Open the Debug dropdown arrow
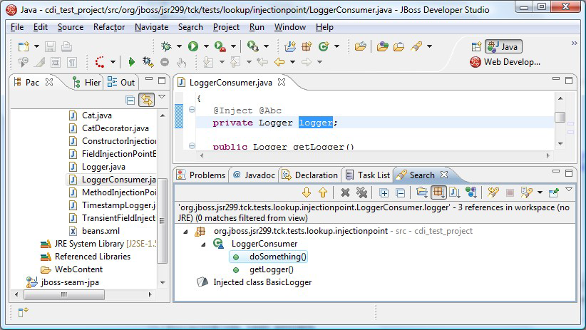The height and width of the screenshot is (330, 586). 179,46
